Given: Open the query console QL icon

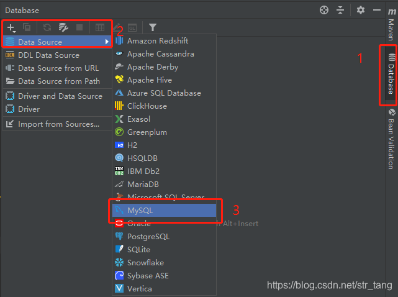Looking at the screenshot, I should 132,28.
